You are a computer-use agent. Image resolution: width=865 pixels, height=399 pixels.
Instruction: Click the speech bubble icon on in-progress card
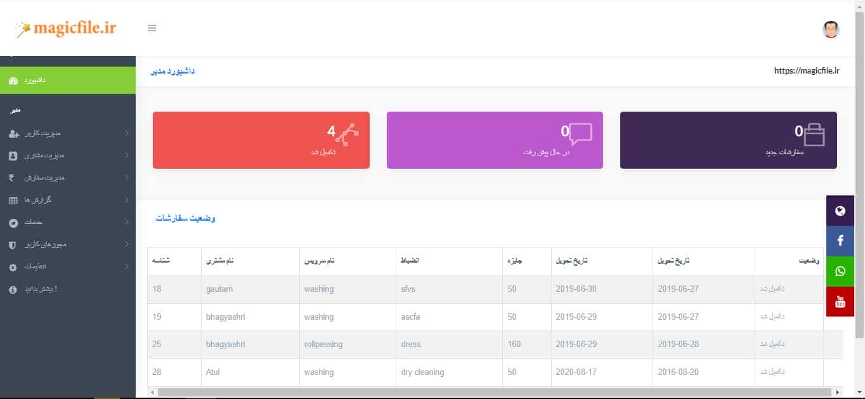581,134
